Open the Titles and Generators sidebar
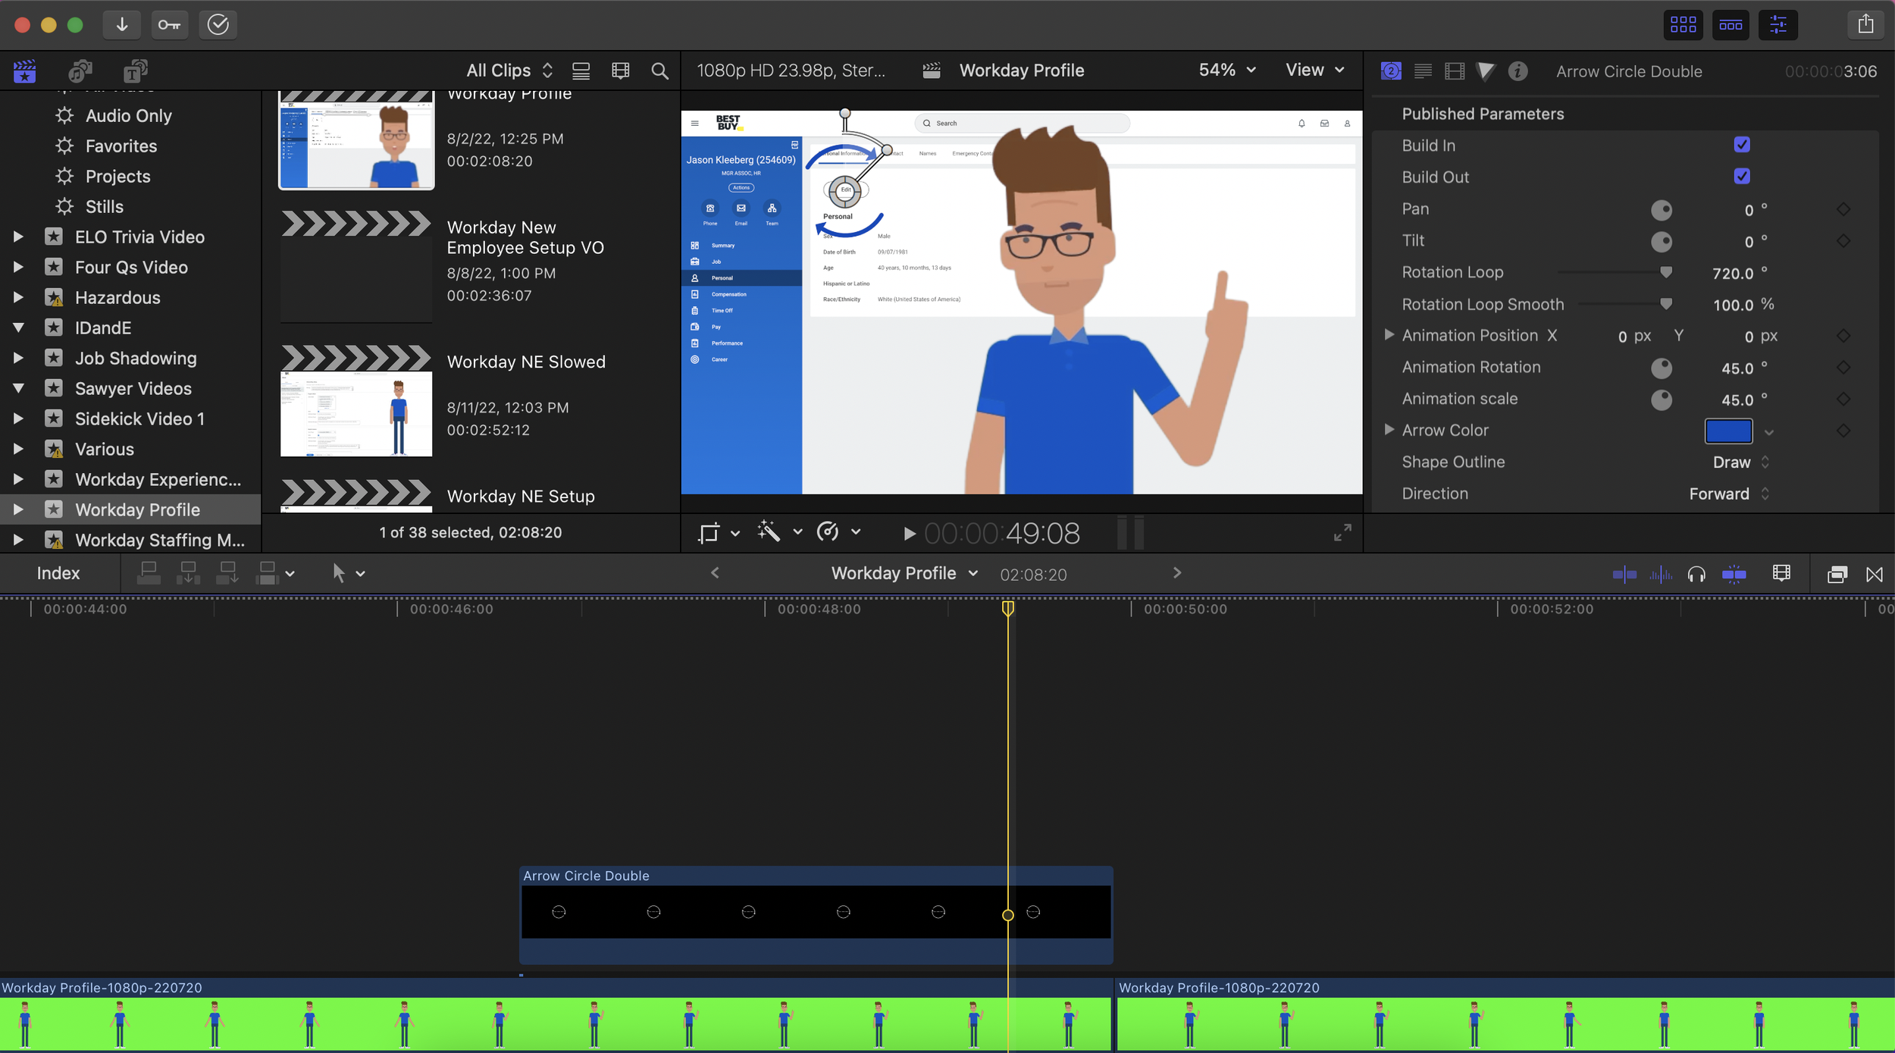 (x=135, y=71)
